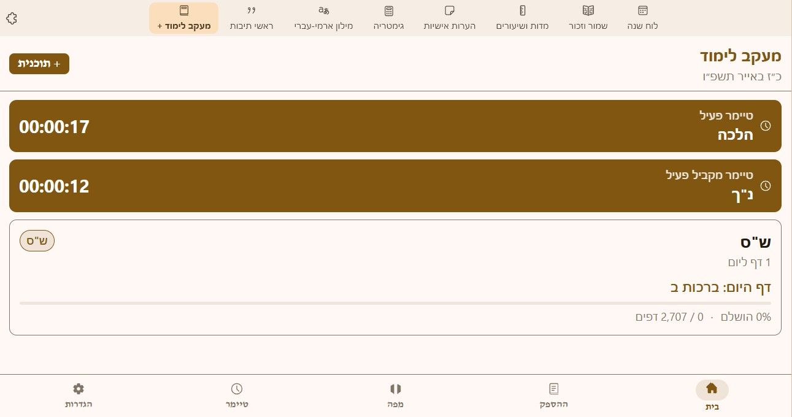Click the מעקב לימוד page heading
Viewport: 792px width, 417px height.
(x=741, y=56)
